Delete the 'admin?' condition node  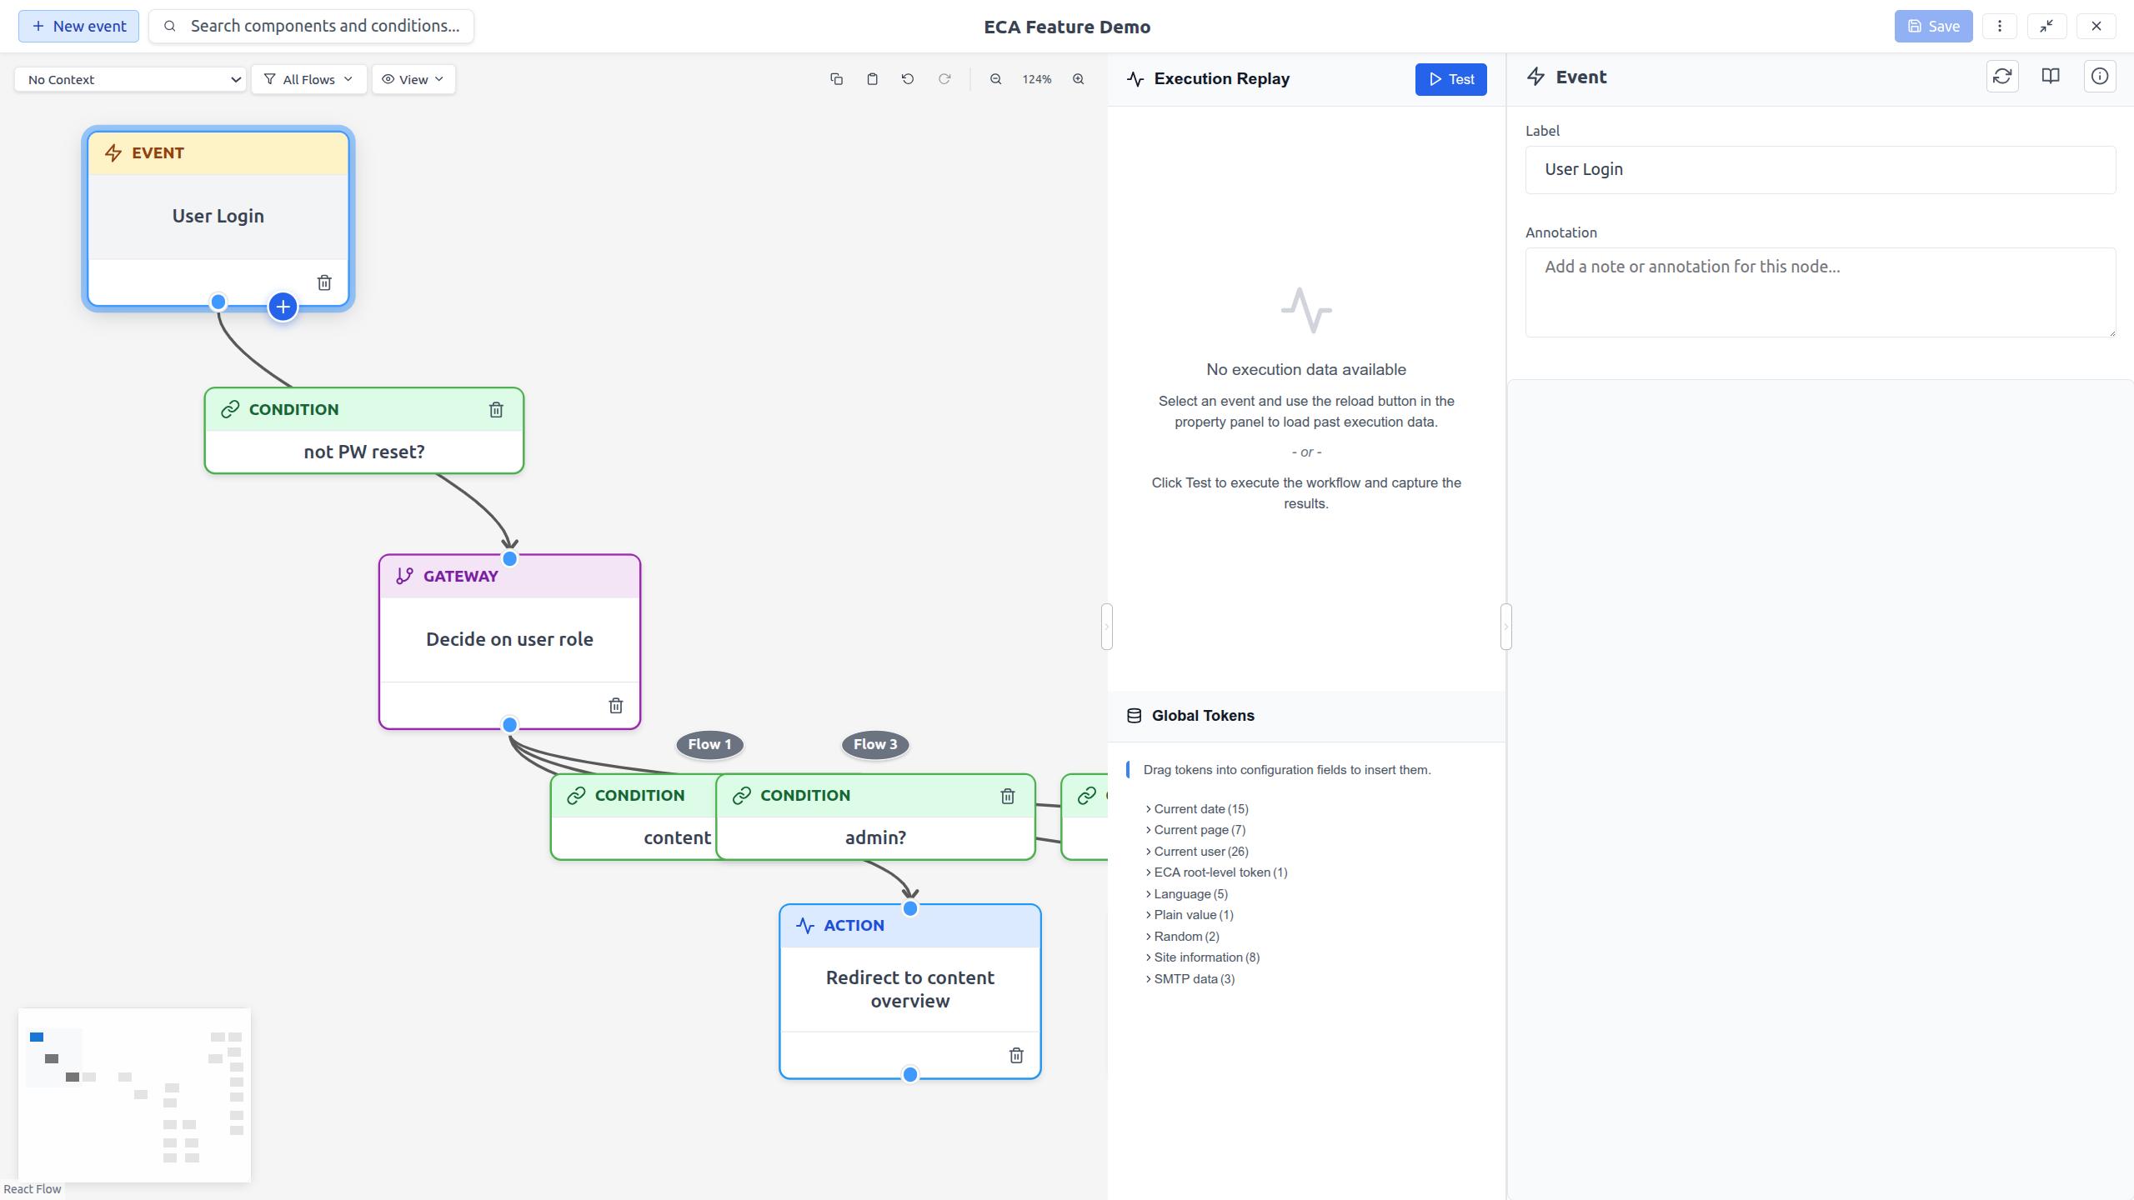(1007, 796)
